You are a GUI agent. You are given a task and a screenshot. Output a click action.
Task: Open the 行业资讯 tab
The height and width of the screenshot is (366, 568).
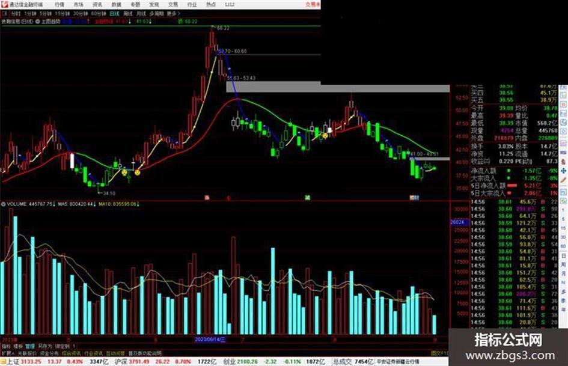tap(93, 353)
